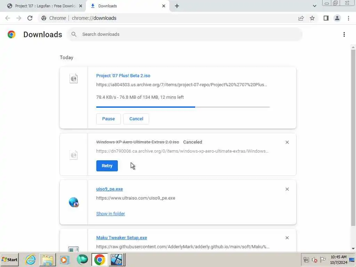Open the Chrome profile avatar

point(337,18)
